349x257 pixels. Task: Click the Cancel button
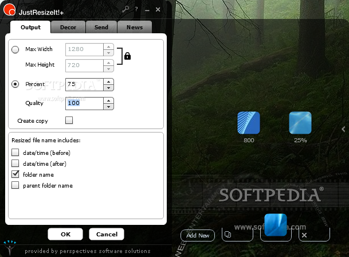(107, 234)
